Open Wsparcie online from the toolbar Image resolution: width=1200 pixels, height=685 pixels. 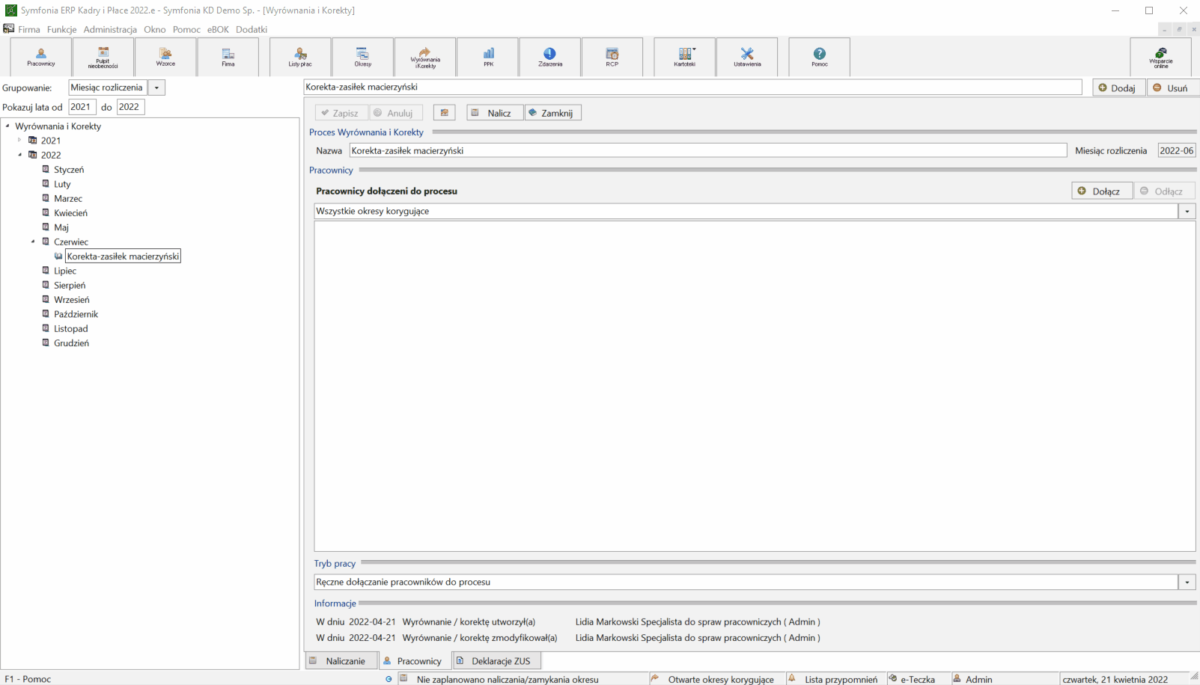click(x=1161, y=57)
